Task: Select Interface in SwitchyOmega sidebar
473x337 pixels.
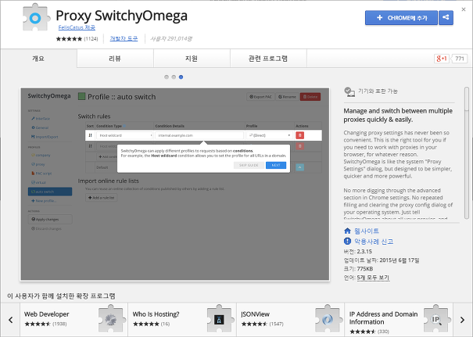Action: pyautogui.click(x=41, y=119)
